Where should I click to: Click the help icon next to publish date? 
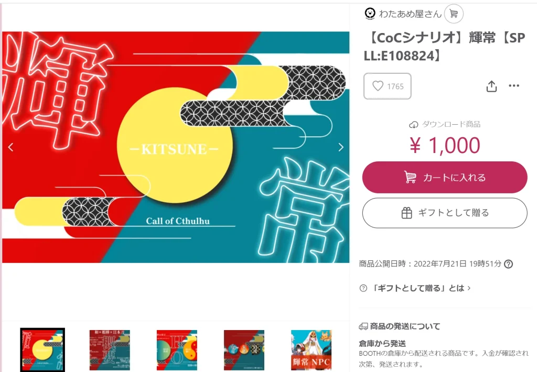(509, 264)
